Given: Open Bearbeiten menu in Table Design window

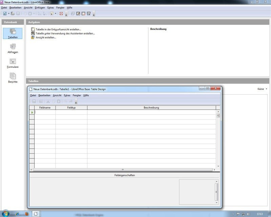Looking at the screenshot, I should (44, 95).
